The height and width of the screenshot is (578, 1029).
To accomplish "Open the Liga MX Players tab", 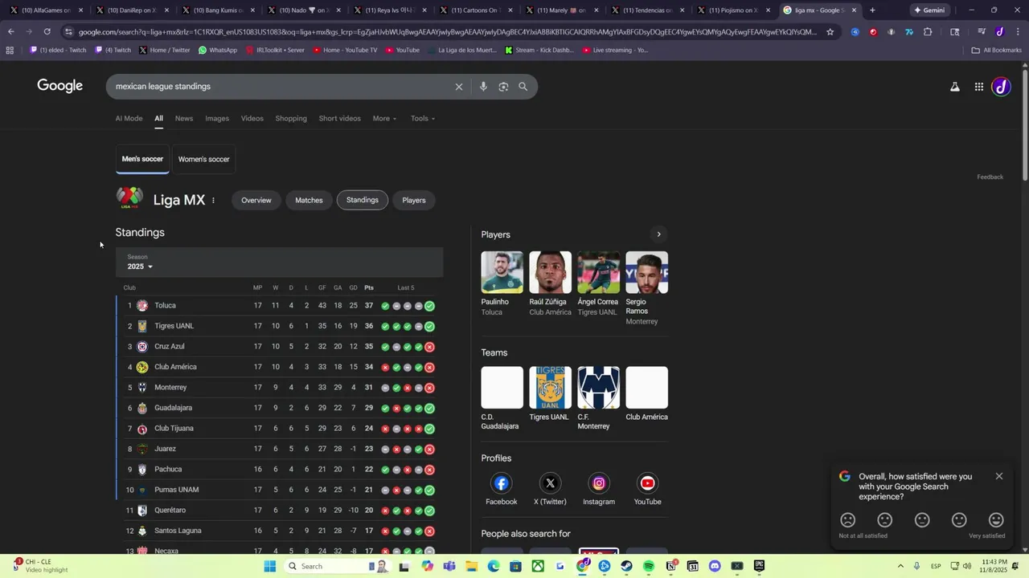I will point(414,200).
